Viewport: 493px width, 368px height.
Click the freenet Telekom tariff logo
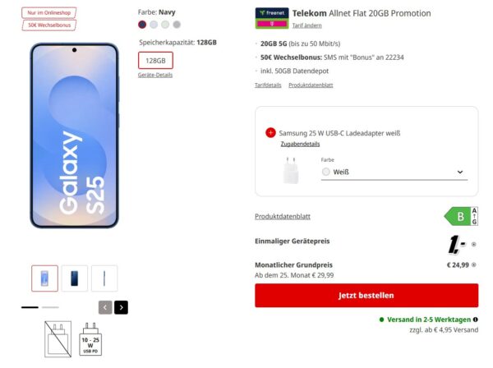[272, 18]
